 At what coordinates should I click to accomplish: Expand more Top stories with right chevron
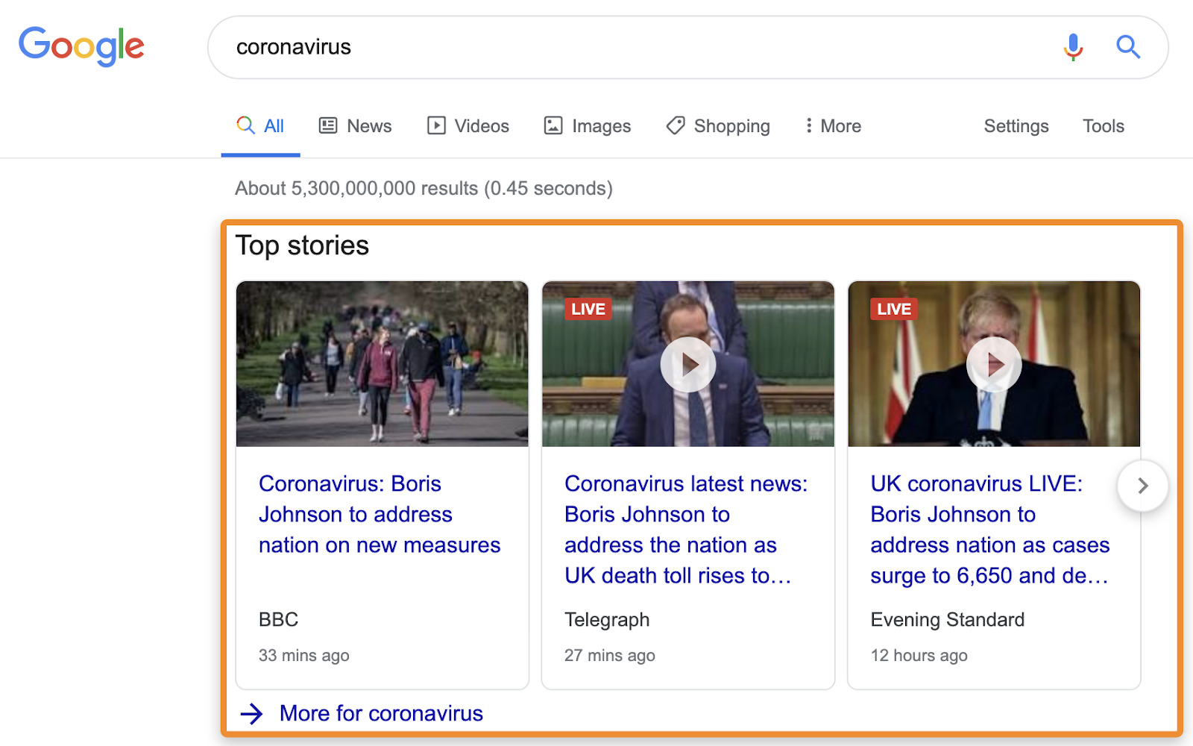[x=1142, y=486]
